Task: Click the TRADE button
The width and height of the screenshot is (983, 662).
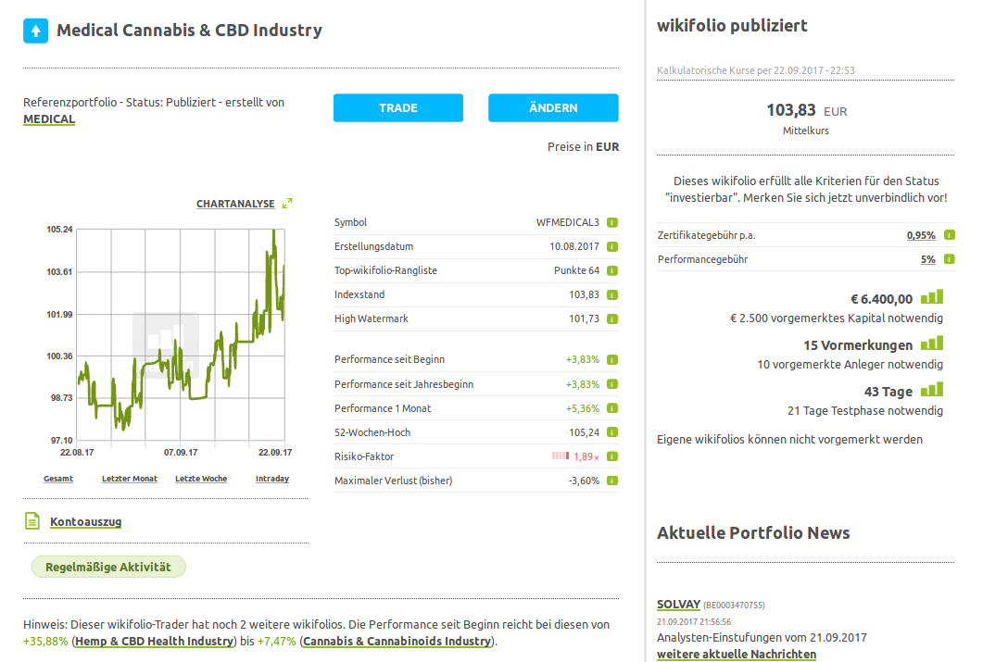Action: click(x=398, y=107)
